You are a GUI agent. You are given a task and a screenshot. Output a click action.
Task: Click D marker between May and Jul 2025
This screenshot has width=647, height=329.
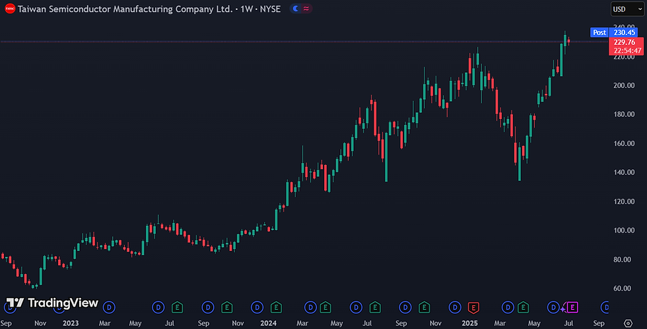[x=553, y=307]
